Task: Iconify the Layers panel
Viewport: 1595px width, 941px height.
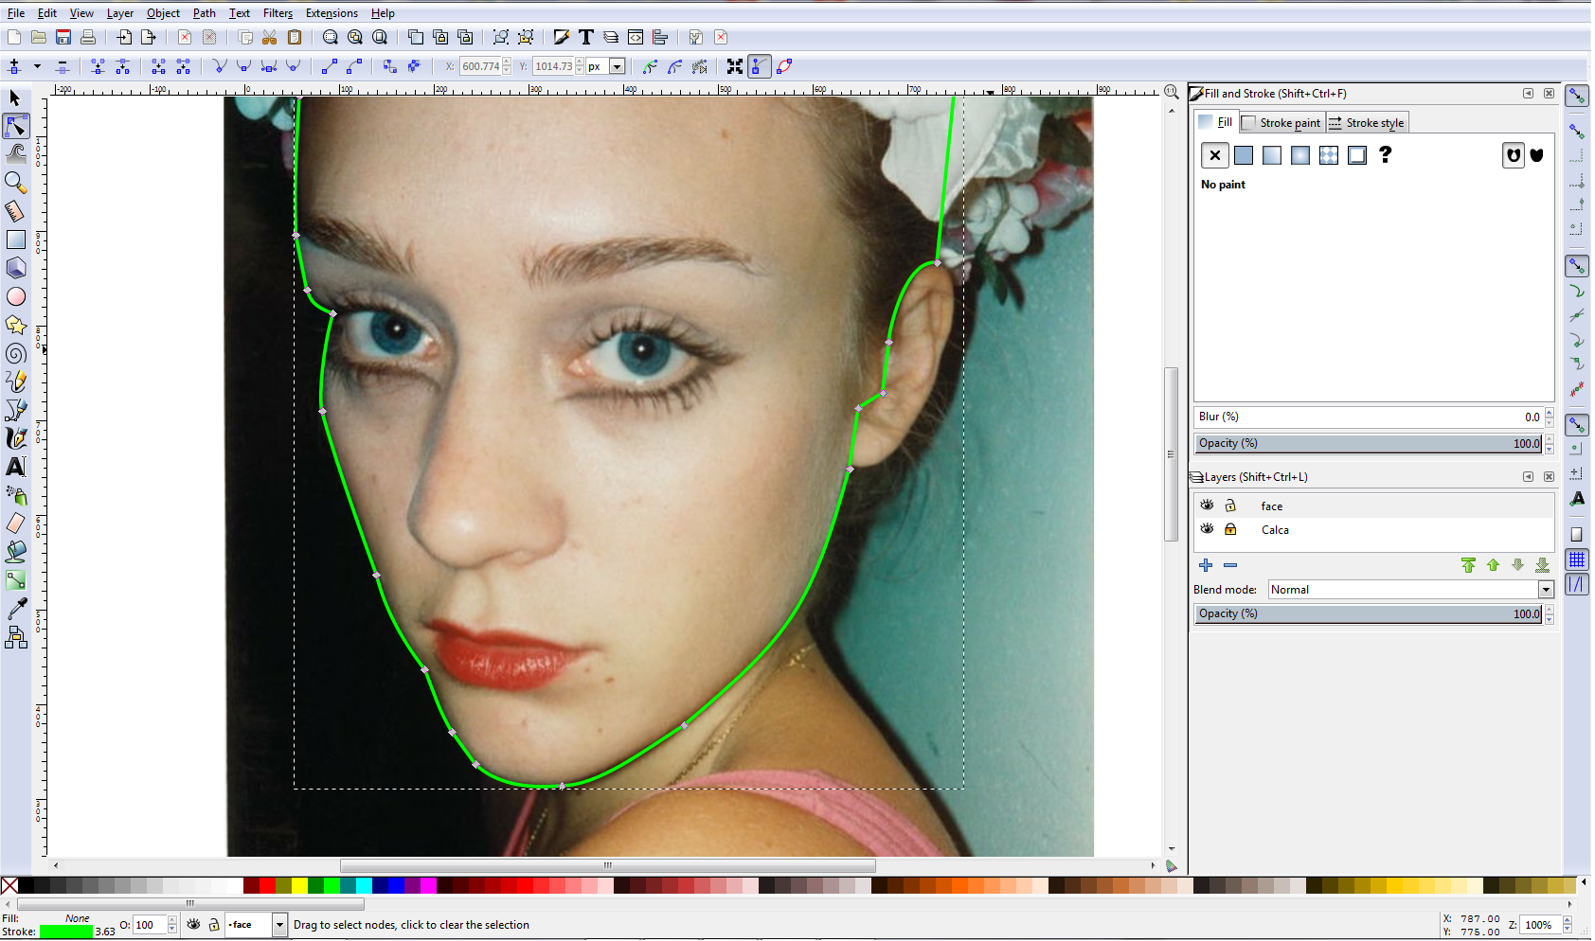Action: (x=1528, y=477)
